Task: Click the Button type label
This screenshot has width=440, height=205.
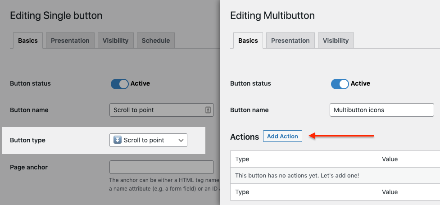Action: [x=27, y=140]
